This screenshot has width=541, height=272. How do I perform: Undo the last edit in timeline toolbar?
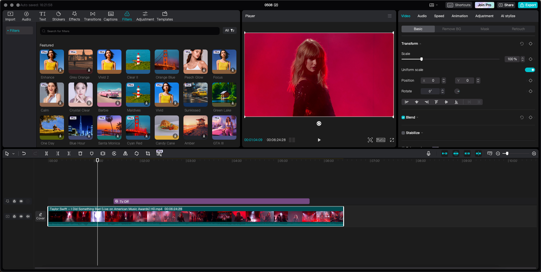click(x=24, y=154)
